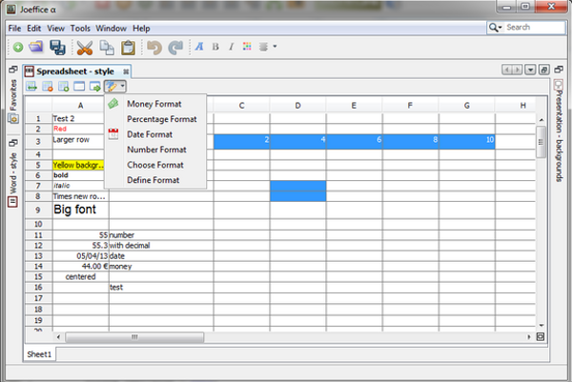Viewport: 572px width, 382px height.
Task: Close the Spreadsheet - style tab
Action: [x=126, y=71]
